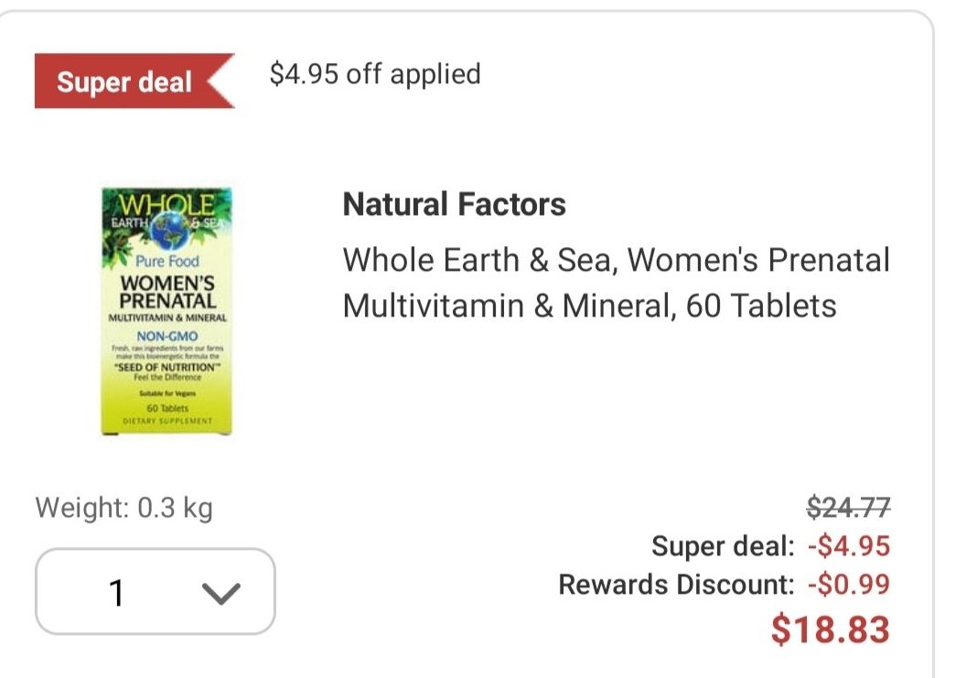The image size is (956, 678).
Task: Open the quantity dropdown showing 1
Action: tap(155, 592)
